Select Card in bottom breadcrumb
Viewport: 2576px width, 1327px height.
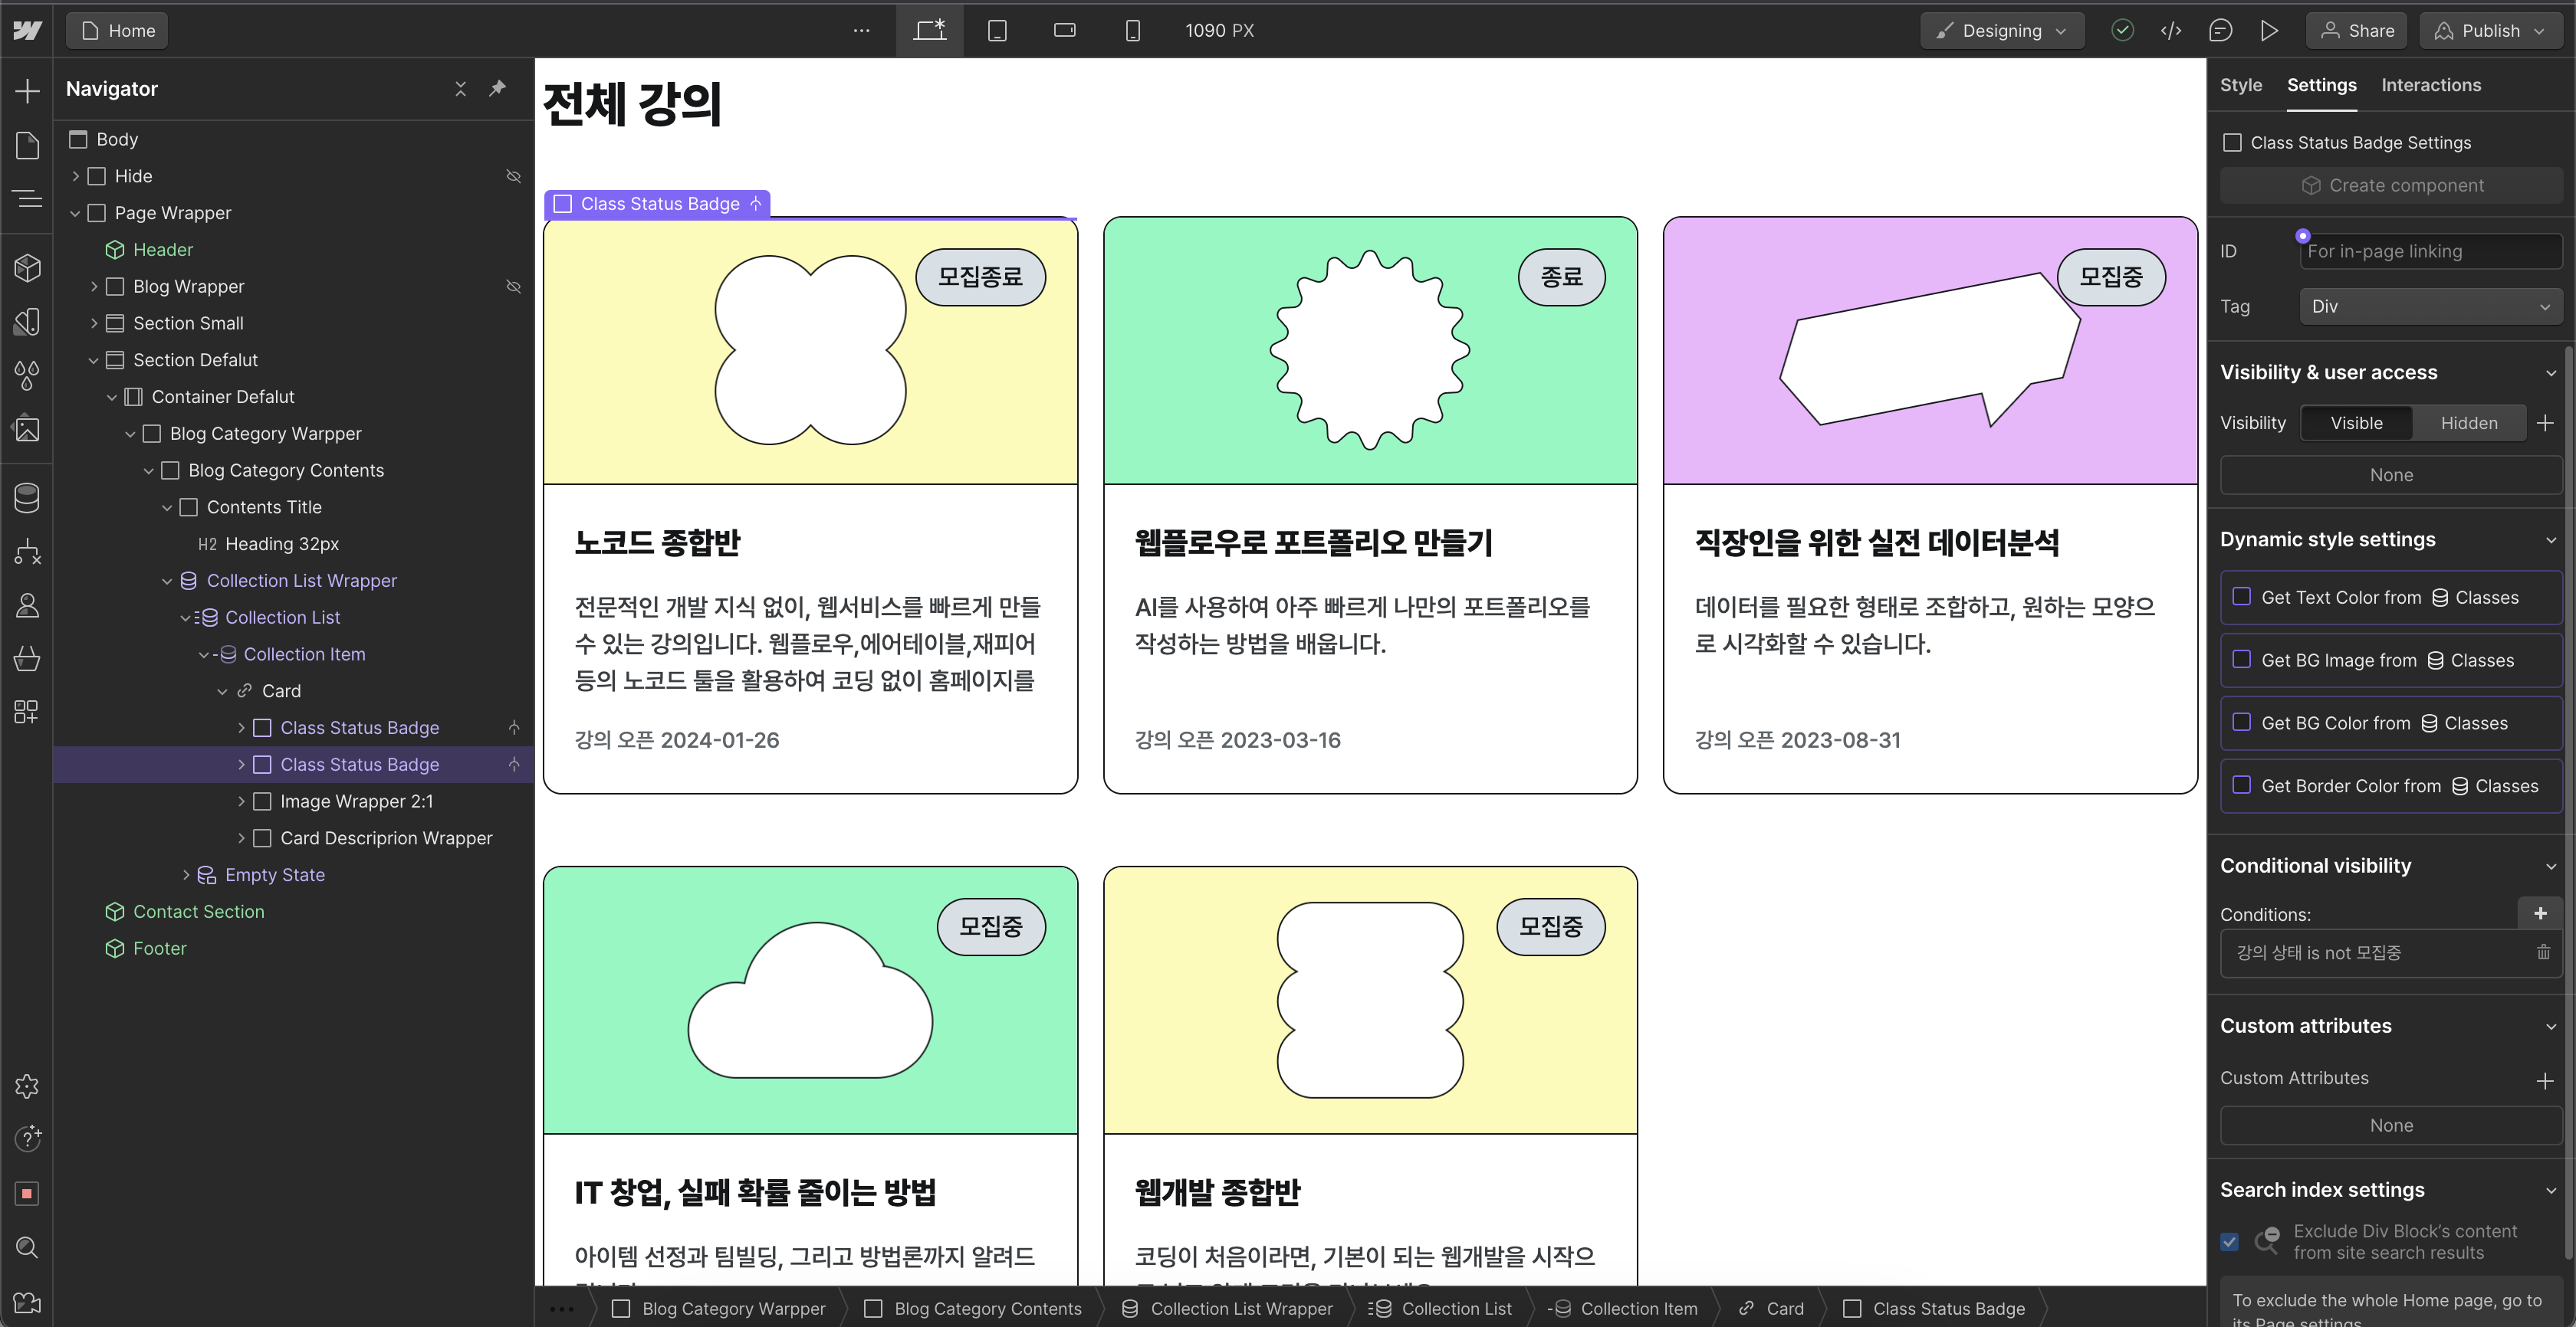1771,1308
